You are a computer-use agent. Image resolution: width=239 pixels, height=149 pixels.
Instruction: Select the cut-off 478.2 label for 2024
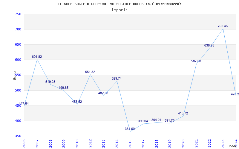(x=235, y=94)
